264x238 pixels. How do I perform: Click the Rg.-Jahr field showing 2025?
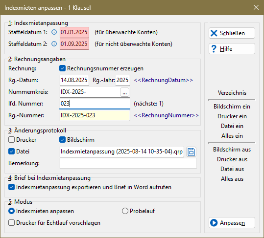coord(122,80)
